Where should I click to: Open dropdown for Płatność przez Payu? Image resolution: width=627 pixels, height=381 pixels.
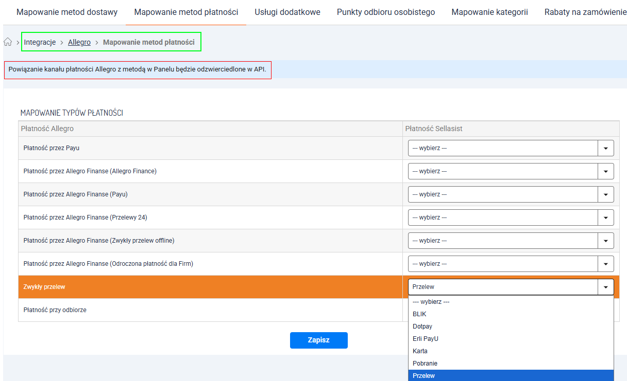(x=511, y=148)
